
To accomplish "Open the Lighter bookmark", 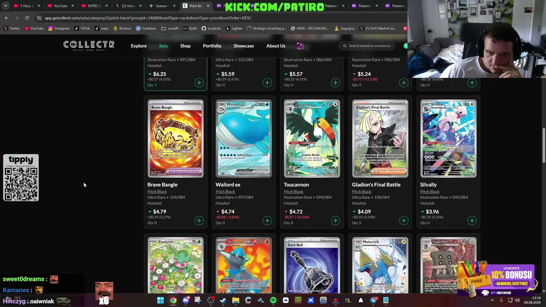I will (x=234, y=29).
